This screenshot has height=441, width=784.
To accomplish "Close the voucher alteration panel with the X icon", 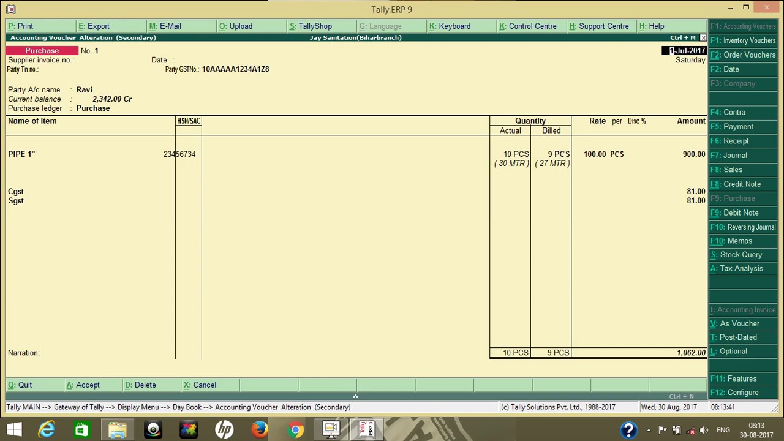I will 703,38.
